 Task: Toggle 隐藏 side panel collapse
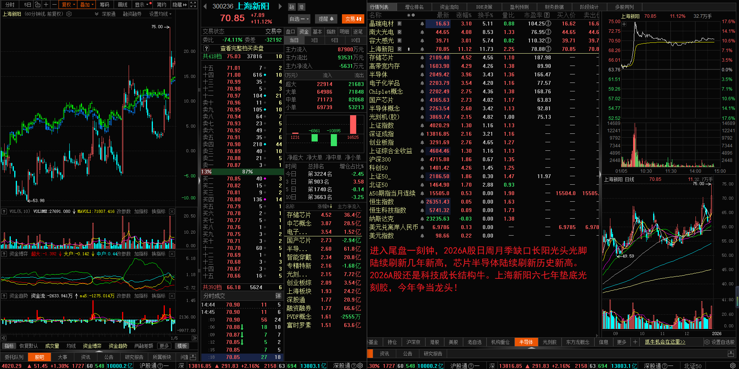[x=179, y=5]
